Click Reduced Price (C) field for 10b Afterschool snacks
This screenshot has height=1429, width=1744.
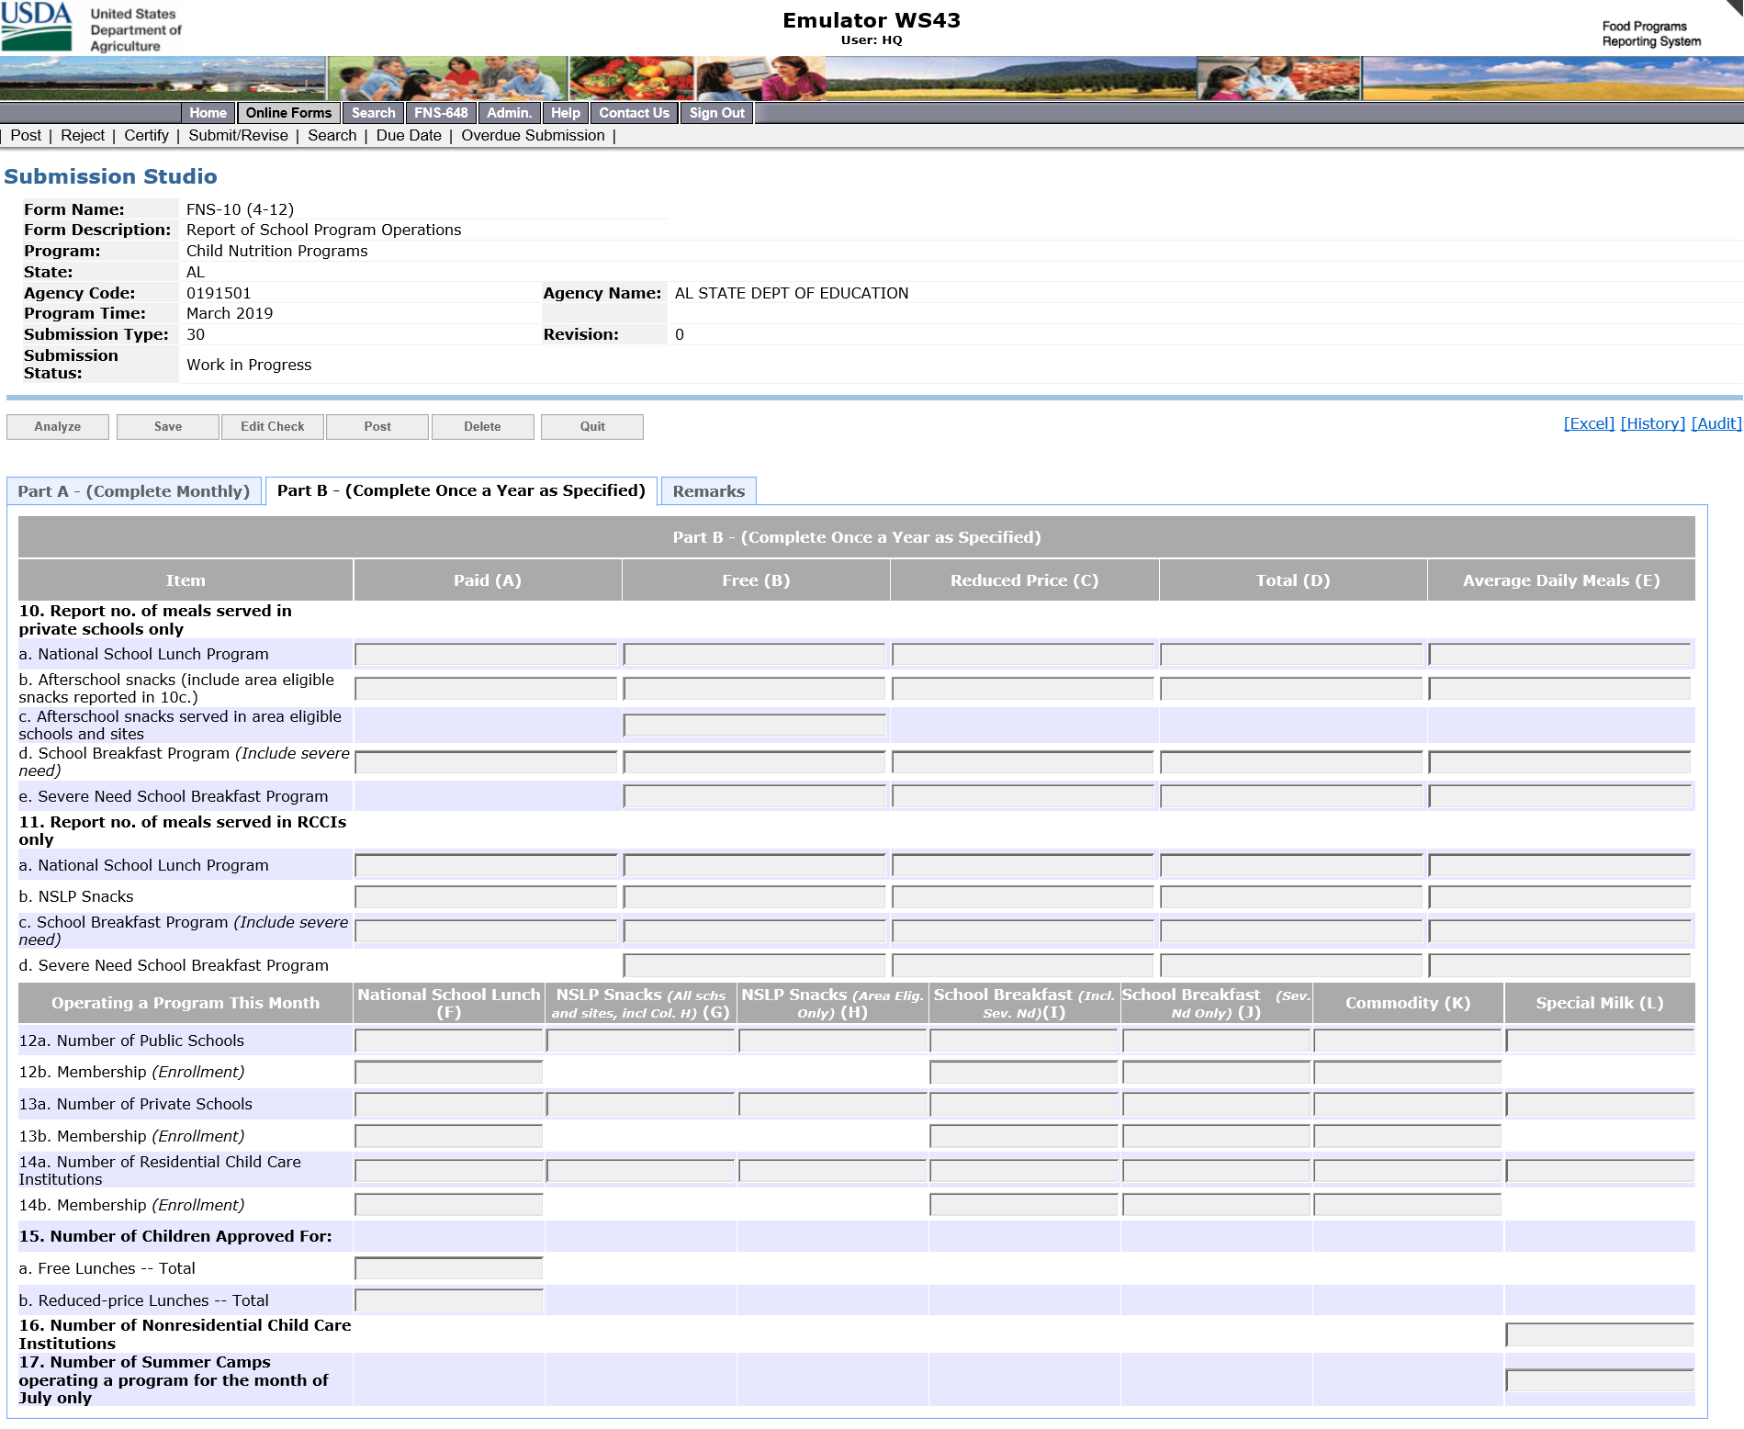tap(1023, 689)
